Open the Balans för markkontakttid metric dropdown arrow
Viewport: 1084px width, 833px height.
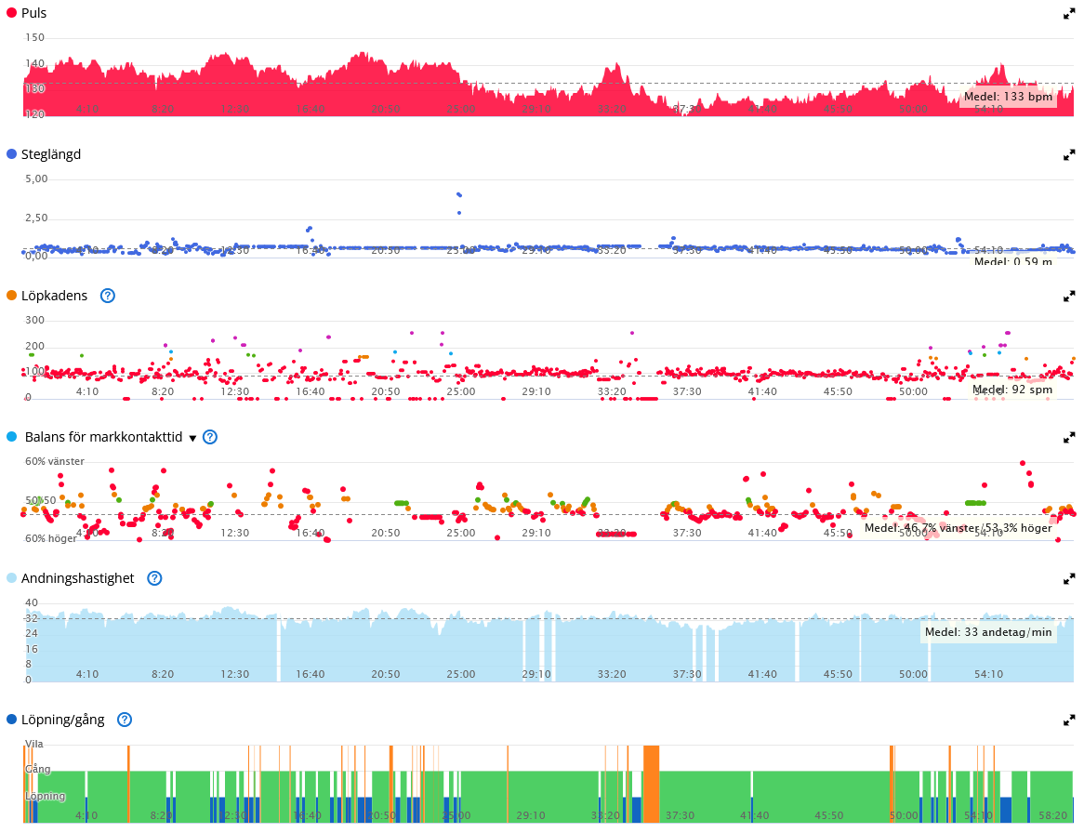coord(192,438)
